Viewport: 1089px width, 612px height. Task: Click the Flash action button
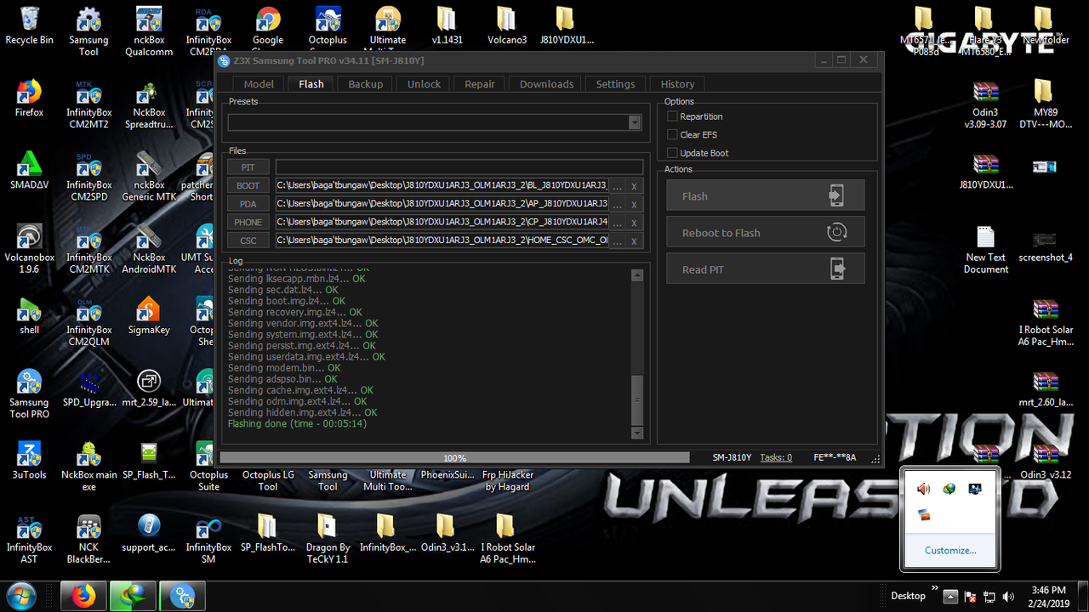[x=766, y=195]
